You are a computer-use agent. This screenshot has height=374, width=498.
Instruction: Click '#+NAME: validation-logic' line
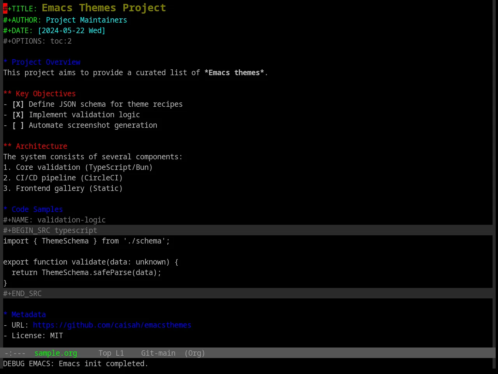click(54, 220)
